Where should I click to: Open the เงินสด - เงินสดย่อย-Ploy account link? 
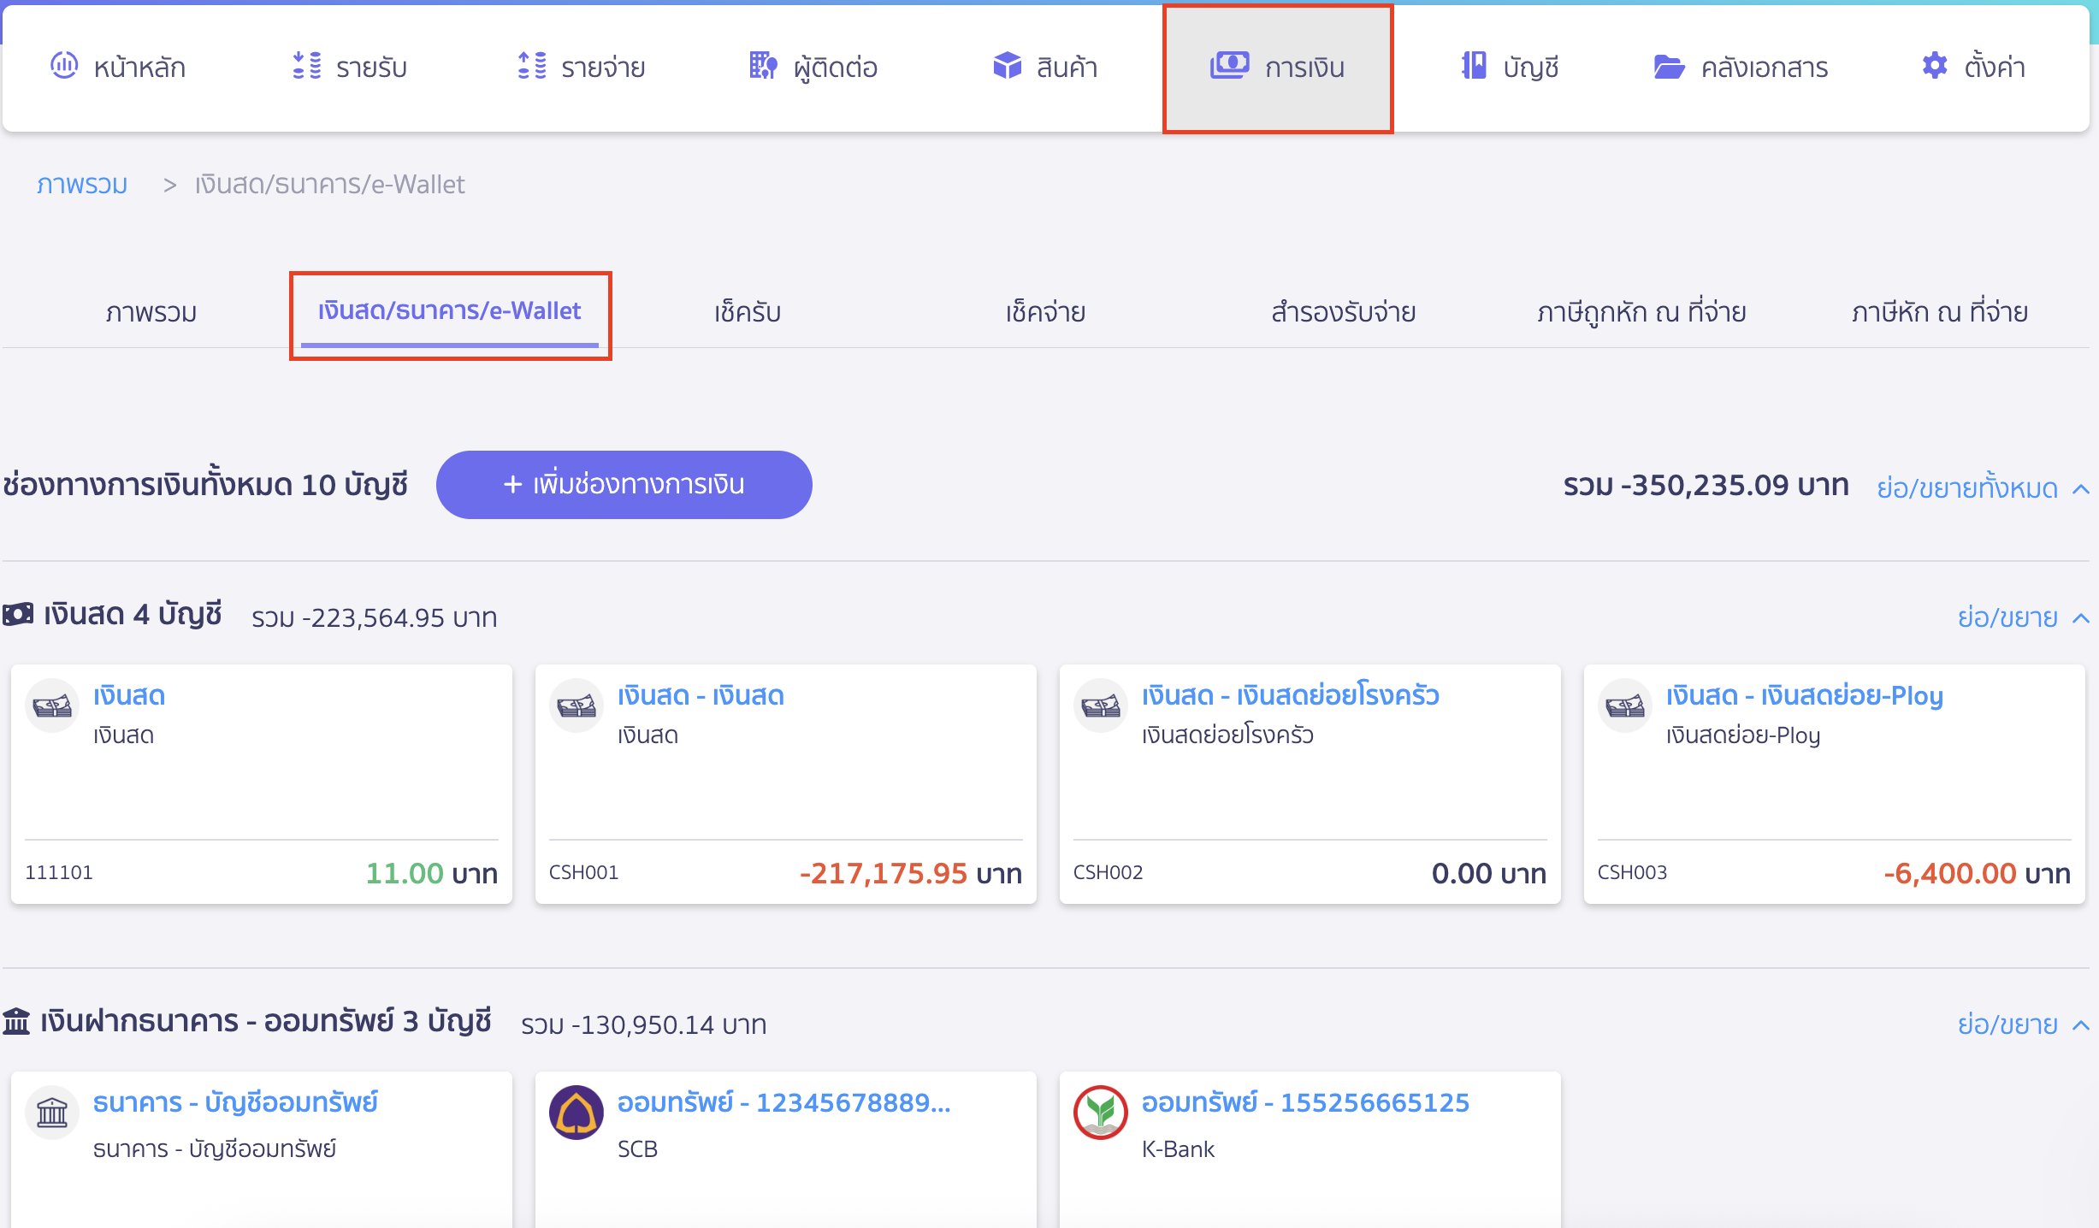tap(1805, 695)
